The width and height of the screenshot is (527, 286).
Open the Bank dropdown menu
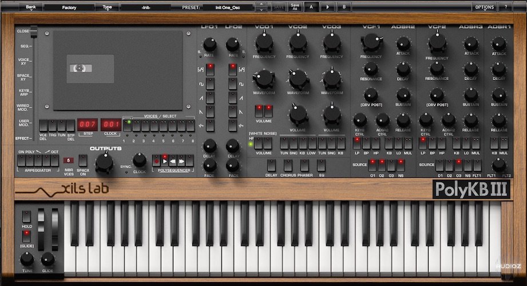tap(30, 7)
